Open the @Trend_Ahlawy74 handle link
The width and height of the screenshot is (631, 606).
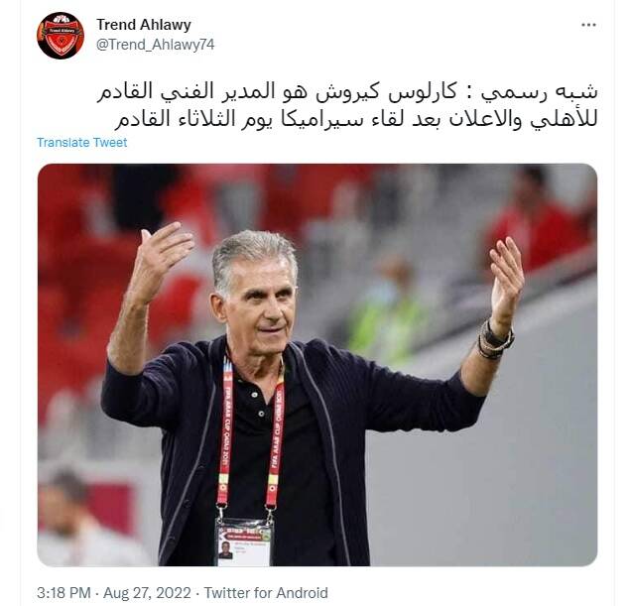click(x=155, y=45)
